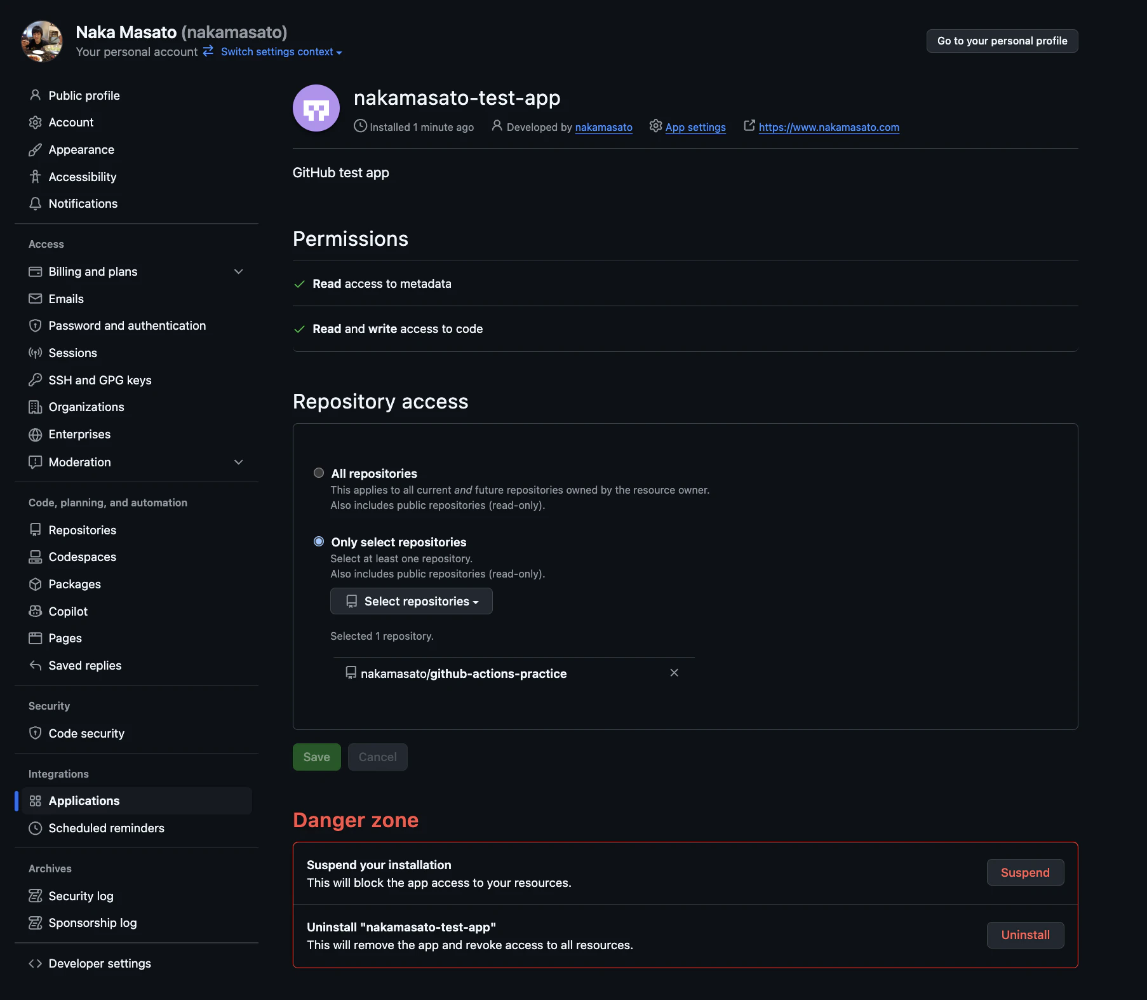The height and width of the screenshot is (1000, 1147).
Task: Go to Appearance settings
Action: (x=82, y=150)
